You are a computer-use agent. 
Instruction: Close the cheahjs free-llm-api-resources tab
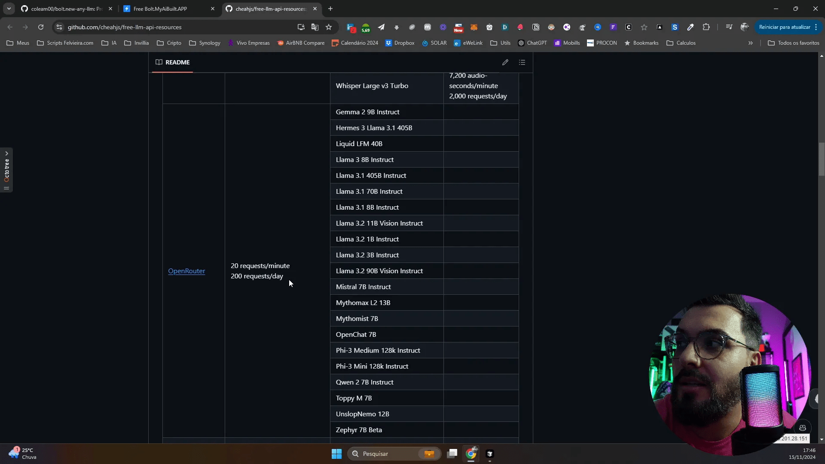point(315,9)
